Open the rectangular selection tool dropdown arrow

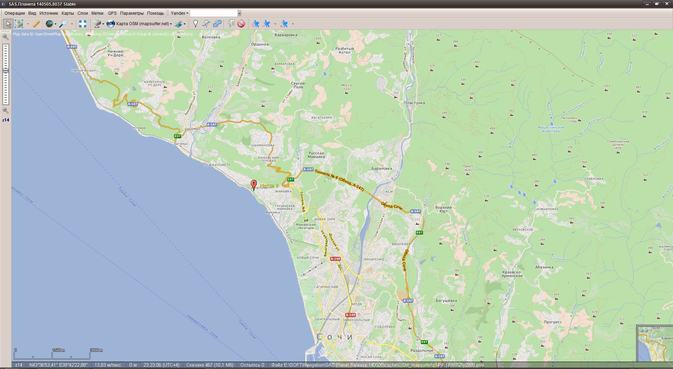click(x=28, y=24)
